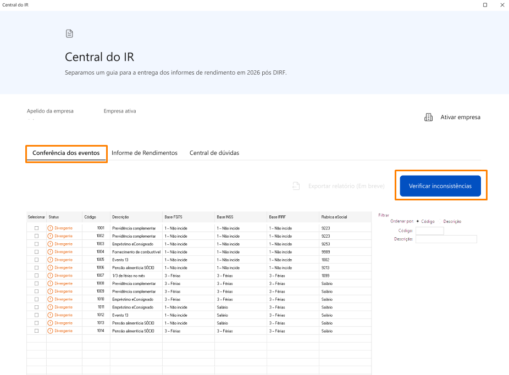Viewport: 509px width, 375px height.
Task: Click the Descrição column header
Action: [x=136, y=217]
